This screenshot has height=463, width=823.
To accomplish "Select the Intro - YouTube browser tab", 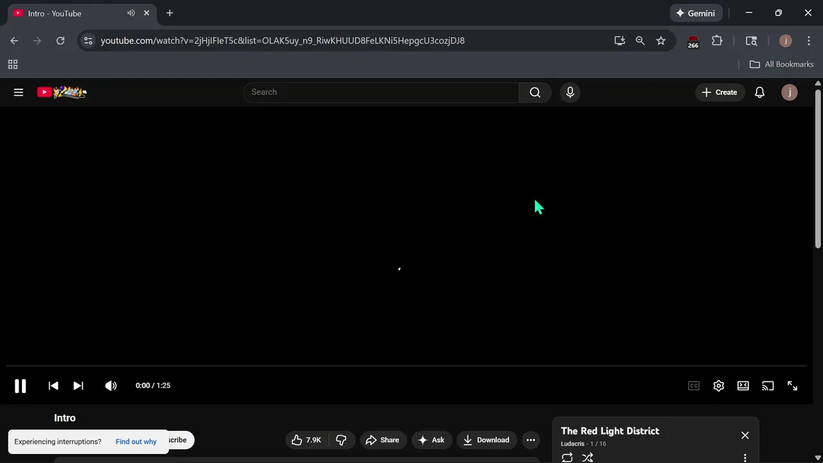I will 82,13.
